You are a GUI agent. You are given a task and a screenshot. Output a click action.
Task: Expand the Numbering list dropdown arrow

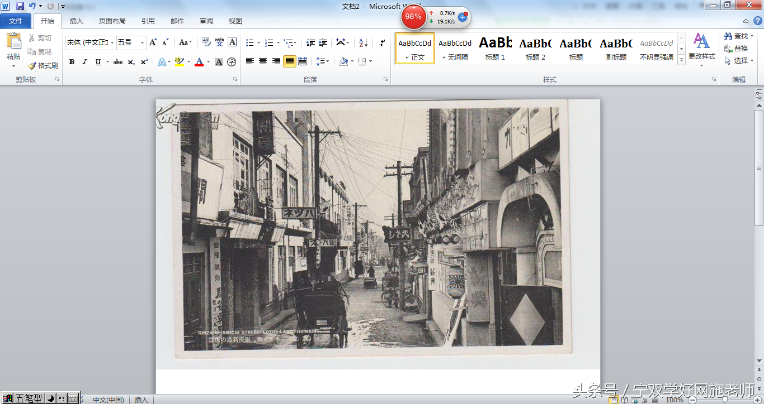click(x=277, y=43)
